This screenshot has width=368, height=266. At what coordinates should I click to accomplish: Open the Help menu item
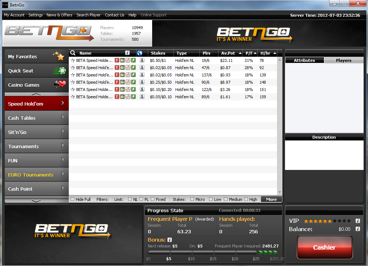coord(132,15)
